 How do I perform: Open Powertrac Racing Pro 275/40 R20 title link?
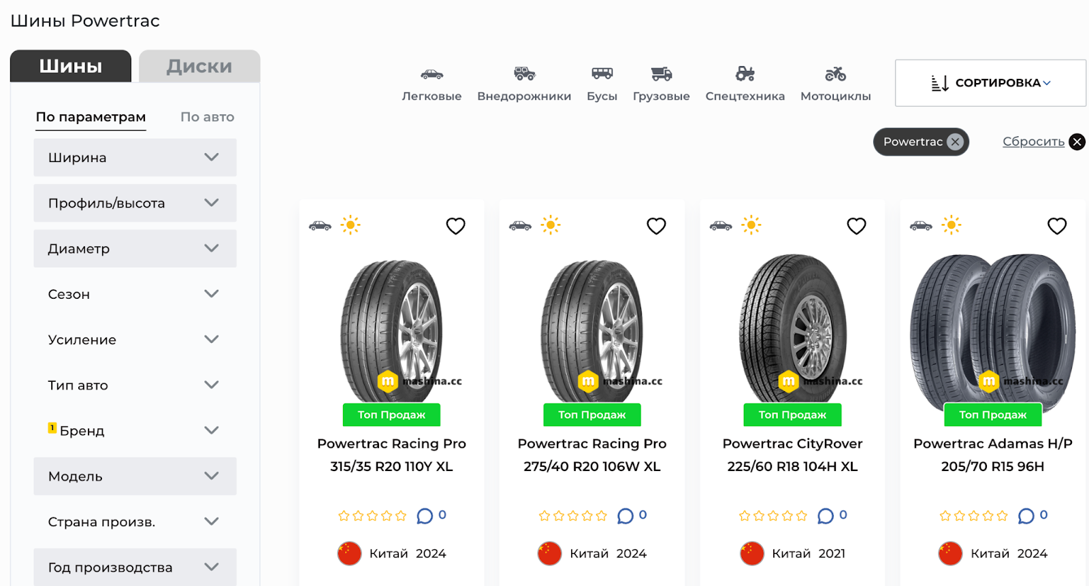tap(591, 455)
